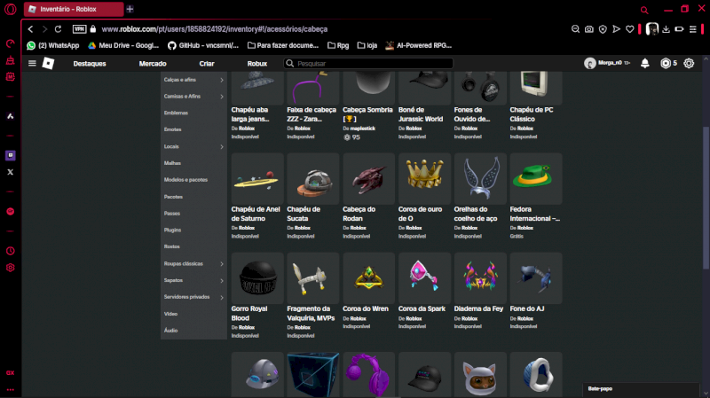
Task: Open the X (Twitter) sidebar icon
Action: pyautogui.click(x=10, y=172)
